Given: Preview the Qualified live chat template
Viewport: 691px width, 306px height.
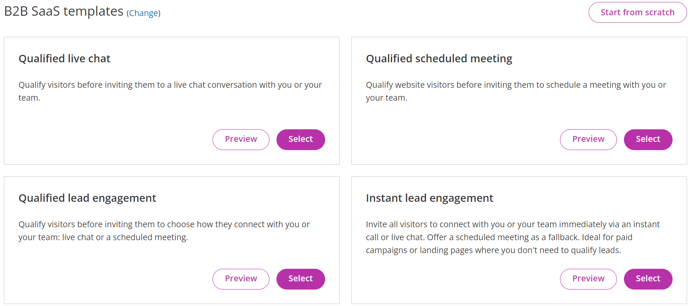Looking at the screenshot, I should [x=241, y=139].
